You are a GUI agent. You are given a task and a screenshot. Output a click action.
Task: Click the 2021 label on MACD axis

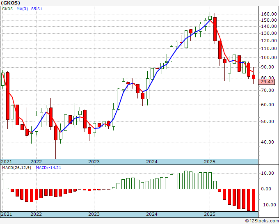coord(7,214)
